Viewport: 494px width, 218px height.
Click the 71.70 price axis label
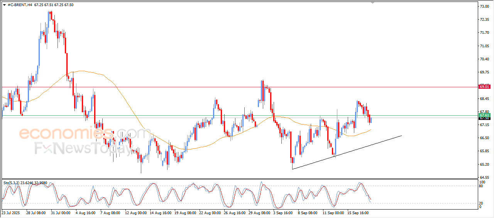pos(484,33)
